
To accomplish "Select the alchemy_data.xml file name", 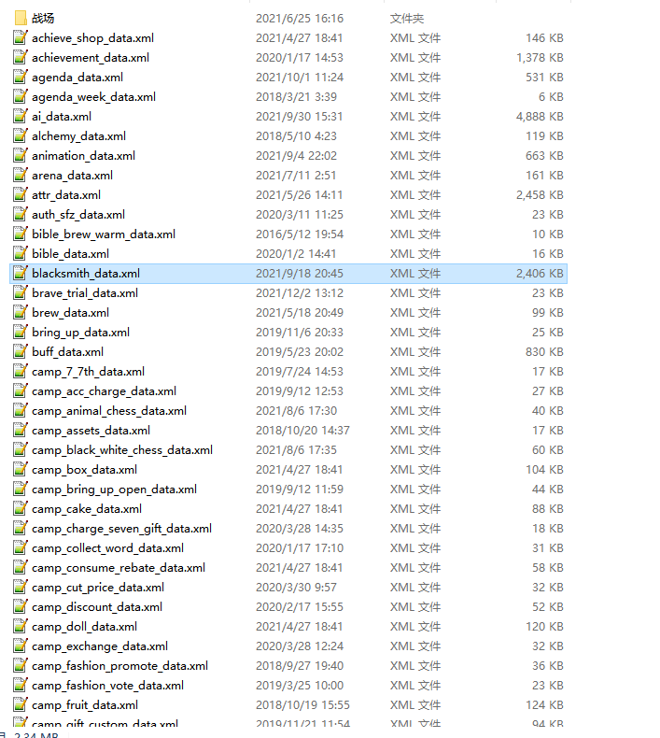I will click(x=78, y=136).
